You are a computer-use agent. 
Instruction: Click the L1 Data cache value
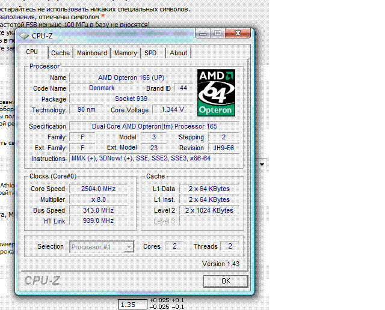tap(209, 189)
